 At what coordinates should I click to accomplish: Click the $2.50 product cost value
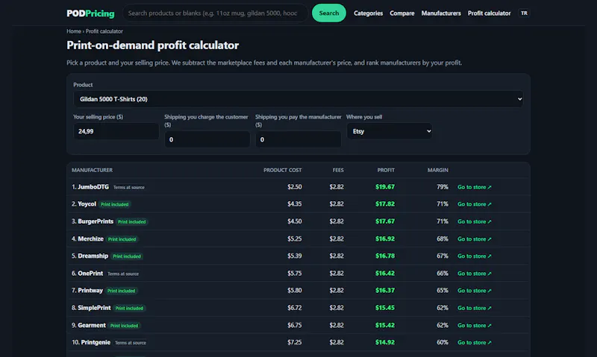click(x=294, y=187)
